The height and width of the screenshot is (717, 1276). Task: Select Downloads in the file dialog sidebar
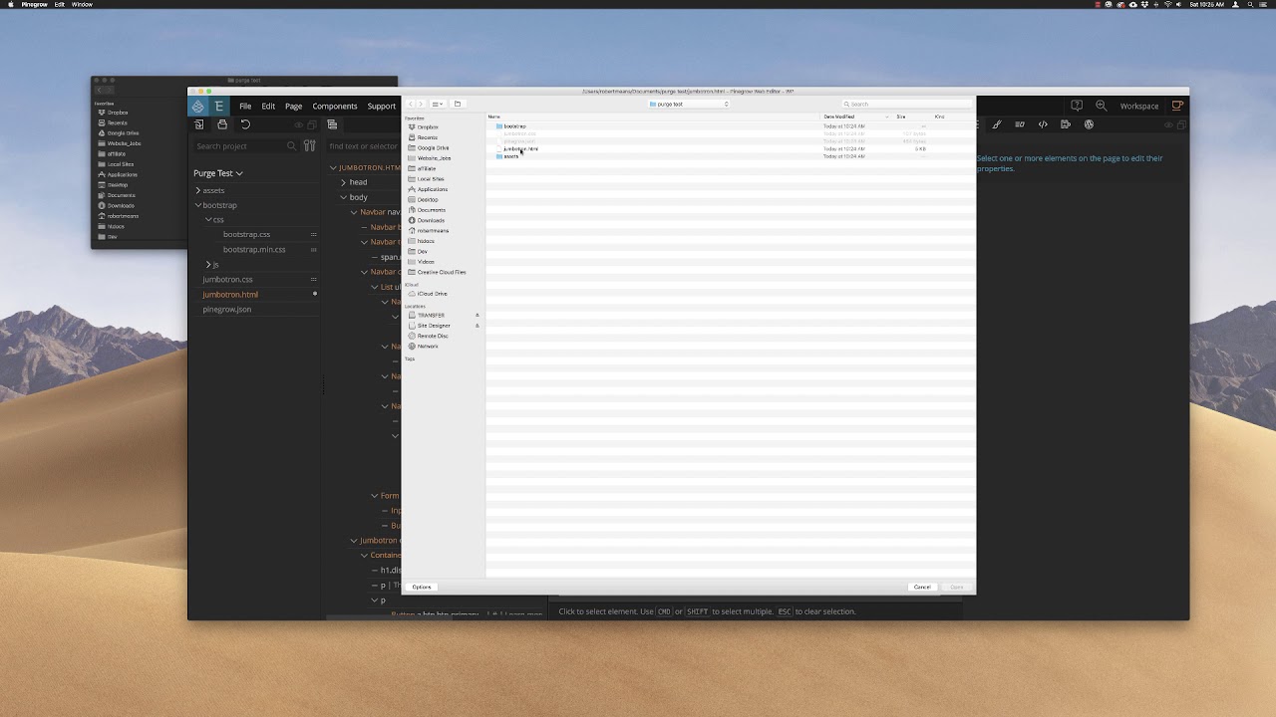coord(431,220)
